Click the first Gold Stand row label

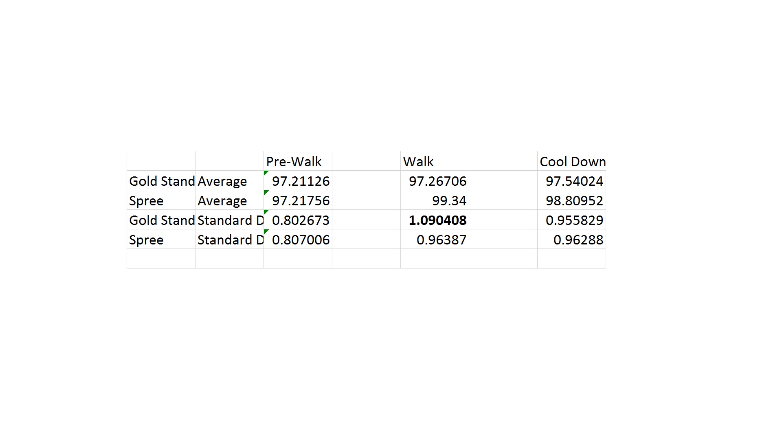coord(161,181)
